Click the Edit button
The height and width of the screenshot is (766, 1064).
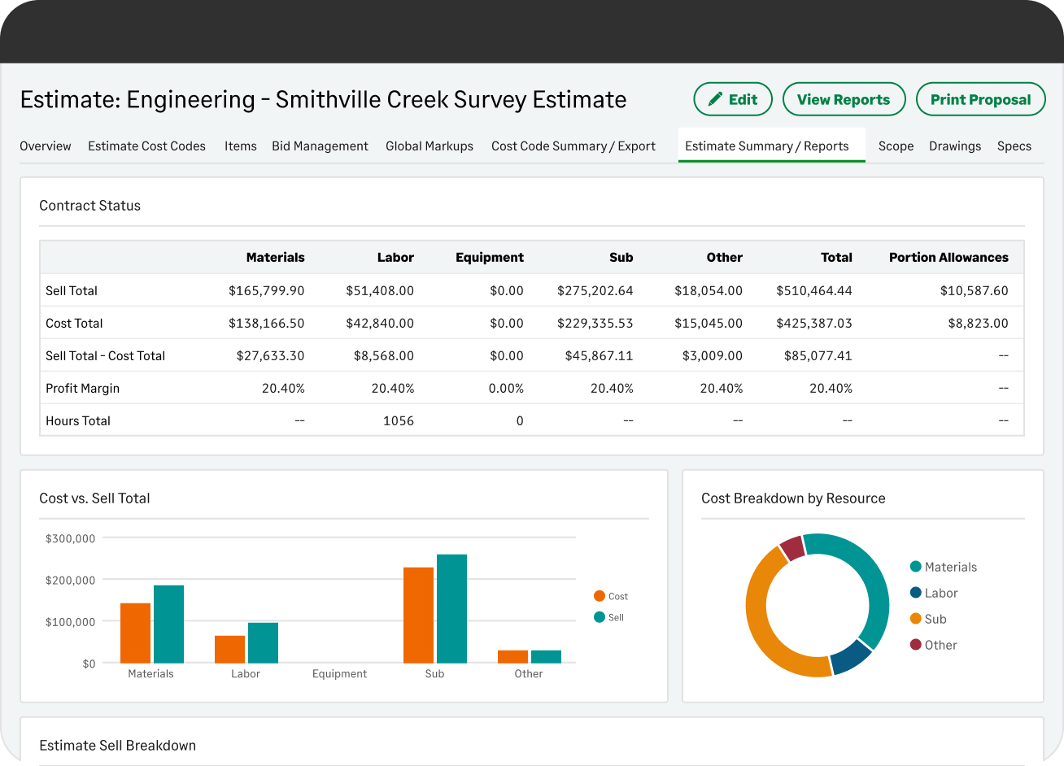(732, 98)
